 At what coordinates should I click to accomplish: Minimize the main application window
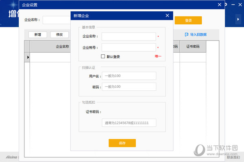click(233, 4)
